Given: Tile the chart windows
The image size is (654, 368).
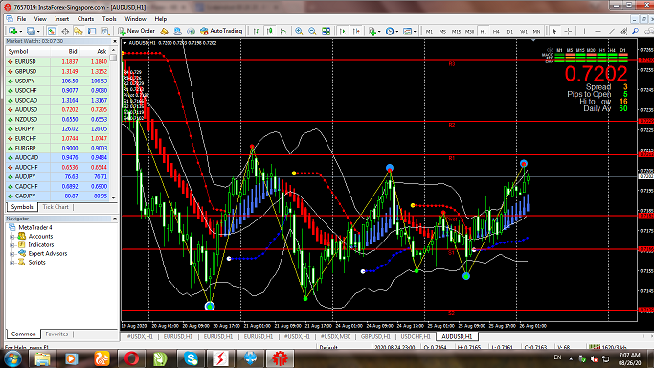Looking at the screenshot, I should coord(327,32).
